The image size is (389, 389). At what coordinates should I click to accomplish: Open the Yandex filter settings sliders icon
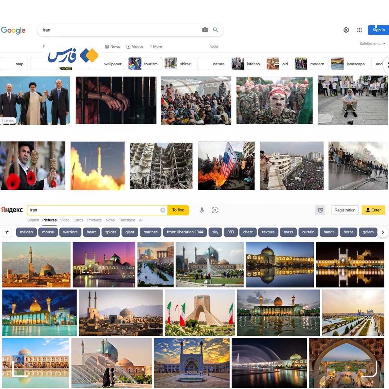coord(7,232)
